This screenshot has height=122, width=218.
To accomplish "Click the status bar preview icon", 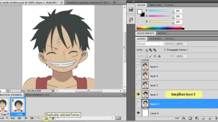I will [x=8, y=91].
